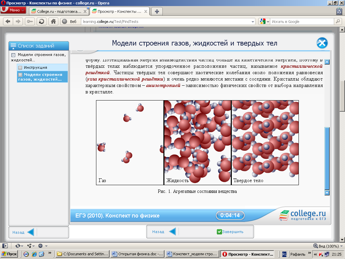345x259 pixels.
Task: Click the 0:04:14 timer display
Action: pyautogui.click(x=230, y=215)
